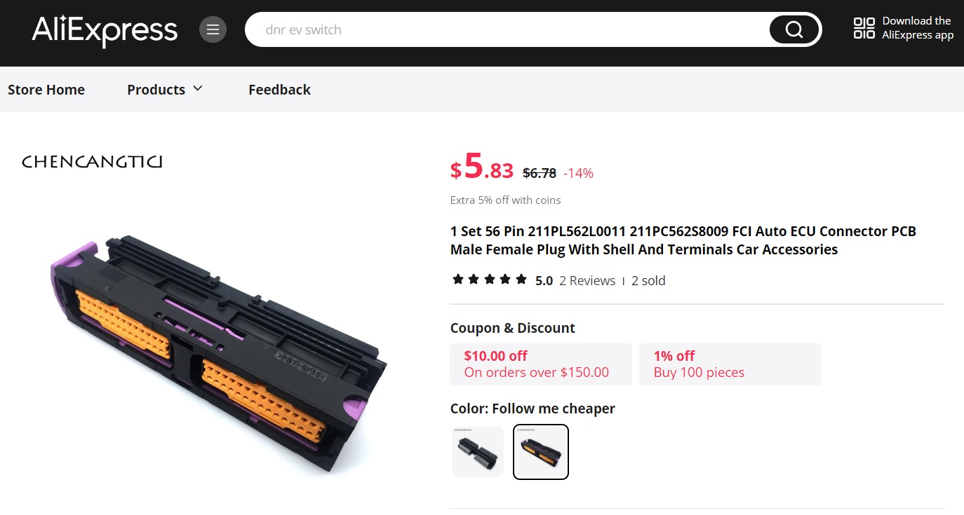Open the Products menu
Image resolution: width=964 pixels, height=515 pixels.
(156, 90)
